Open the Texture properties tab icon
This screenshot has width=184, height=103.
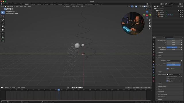coord(154,81)
